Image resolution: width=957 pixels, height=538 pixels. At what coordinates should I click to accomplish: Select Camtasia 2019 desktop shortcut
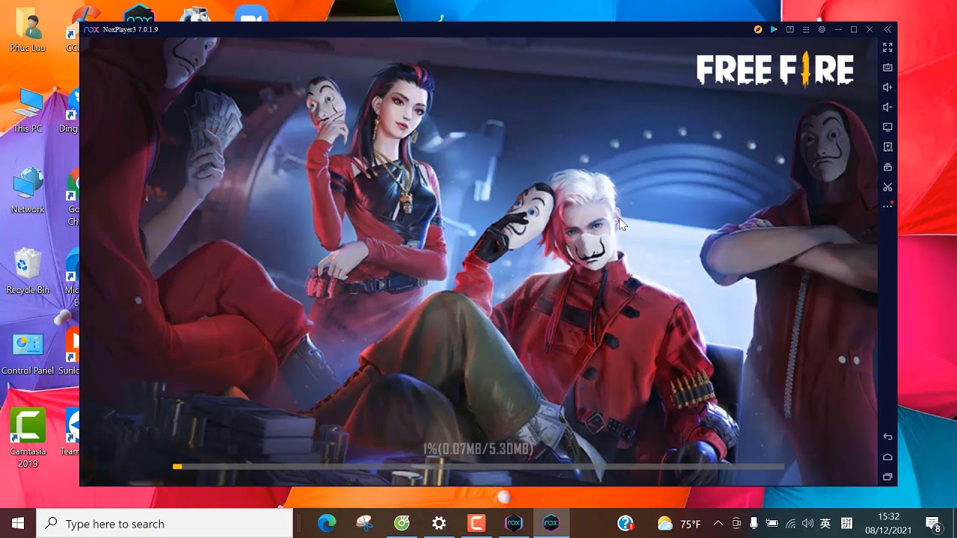[28, 439]
